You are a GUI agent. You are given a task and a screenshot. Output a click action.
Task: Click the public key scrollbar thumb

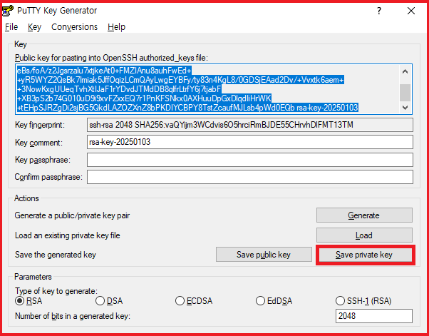click(x=405, y=93)
